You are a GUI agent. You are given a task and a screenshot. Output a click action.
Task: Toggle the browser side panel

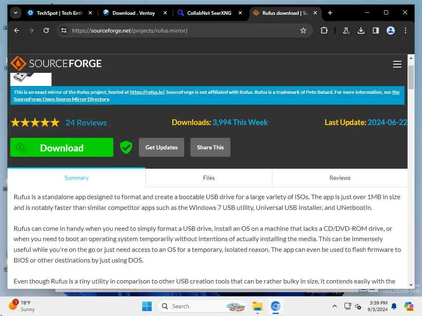(x=376, y=30)
